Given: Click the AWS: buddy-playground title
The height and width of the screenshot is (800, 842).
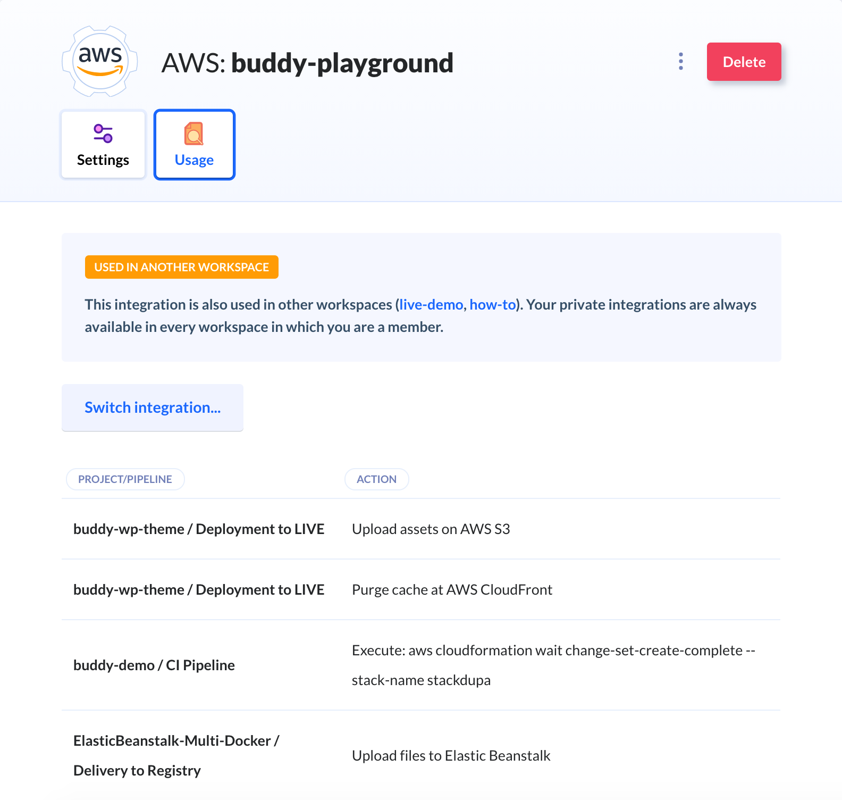Looking at the screenshot, I should (307, 63).
